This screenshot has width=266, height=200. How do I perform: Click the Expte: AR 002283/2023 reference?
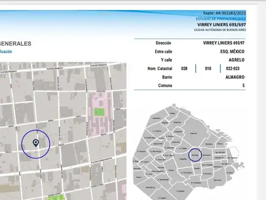[224, 13]
